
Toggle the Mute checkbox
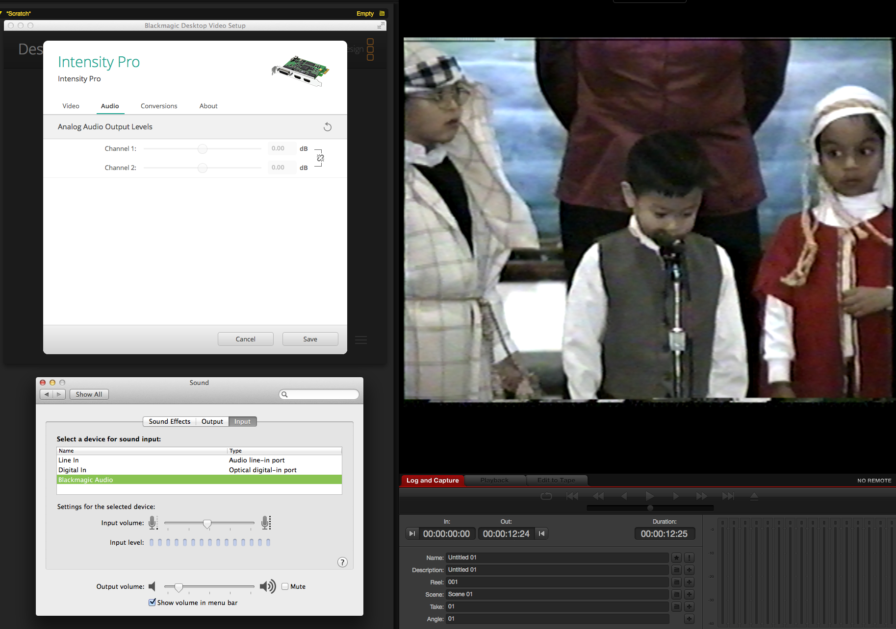coord(285,586)
